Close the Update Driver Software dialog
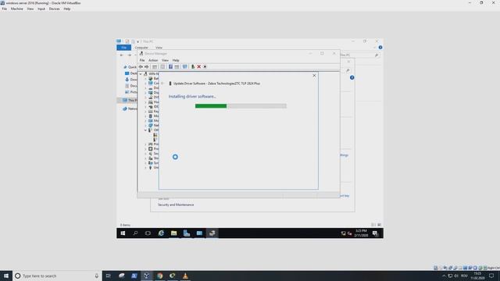 314,76
